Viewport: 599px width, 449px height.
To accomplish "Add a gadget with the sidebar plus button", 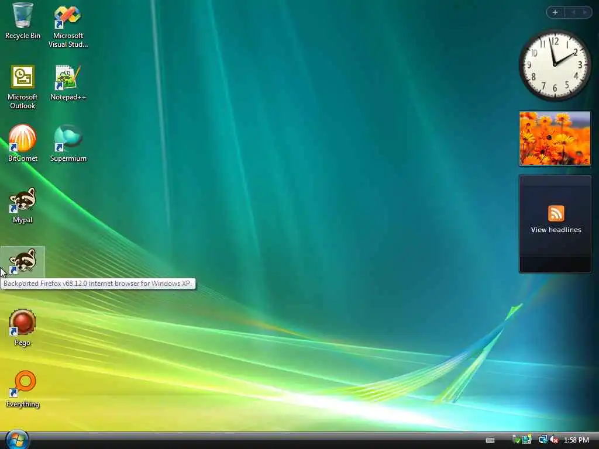I will click(555, 12).
